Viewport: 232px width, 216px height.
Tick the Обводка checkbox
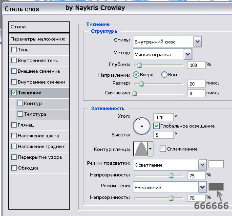[14, 168]
